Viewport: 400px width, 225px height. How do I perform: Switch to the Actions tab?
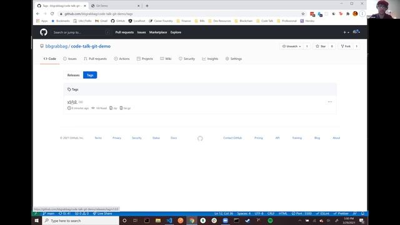click(x=122, y=59)
